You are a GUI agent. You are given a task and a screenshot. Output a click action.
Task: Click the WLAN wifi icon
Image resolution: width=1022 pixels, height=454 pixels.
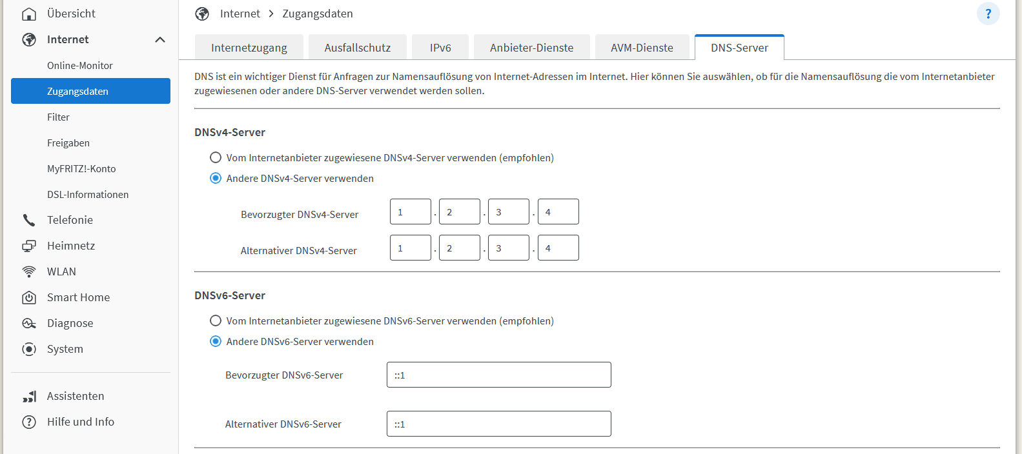29,271
